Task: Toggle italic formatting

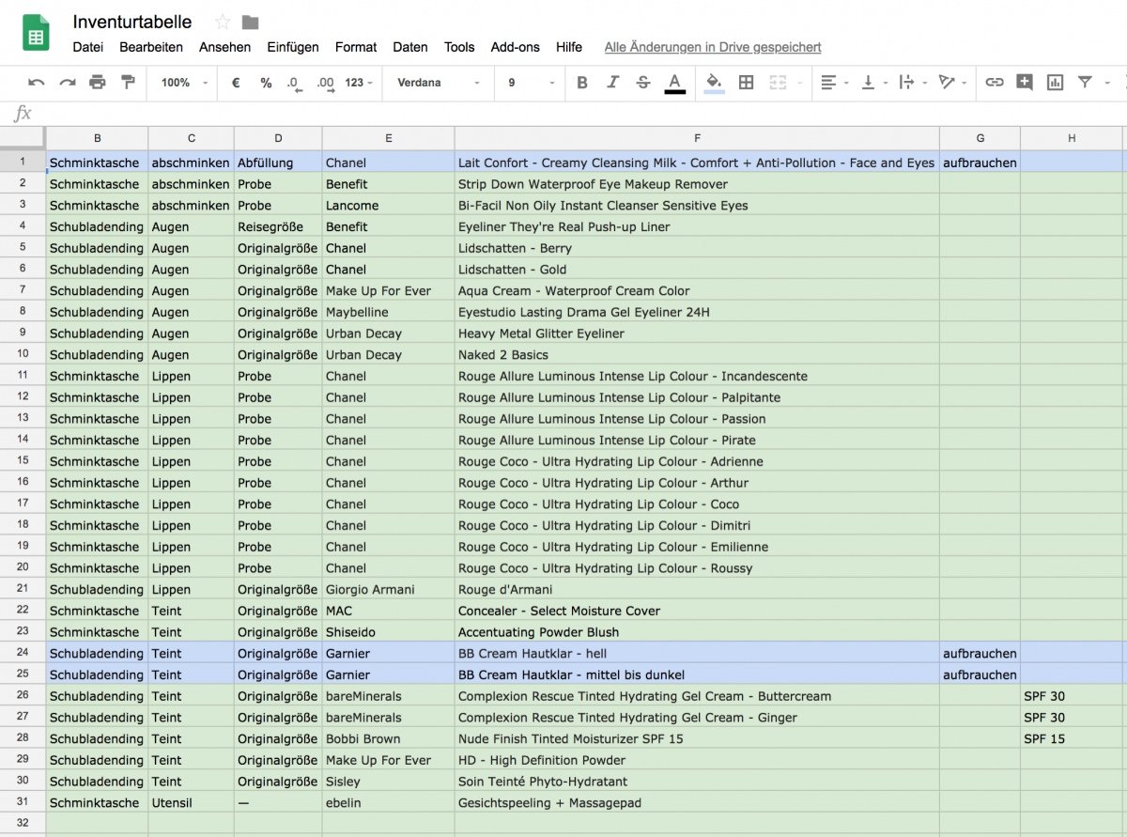Action: (612, 83)
